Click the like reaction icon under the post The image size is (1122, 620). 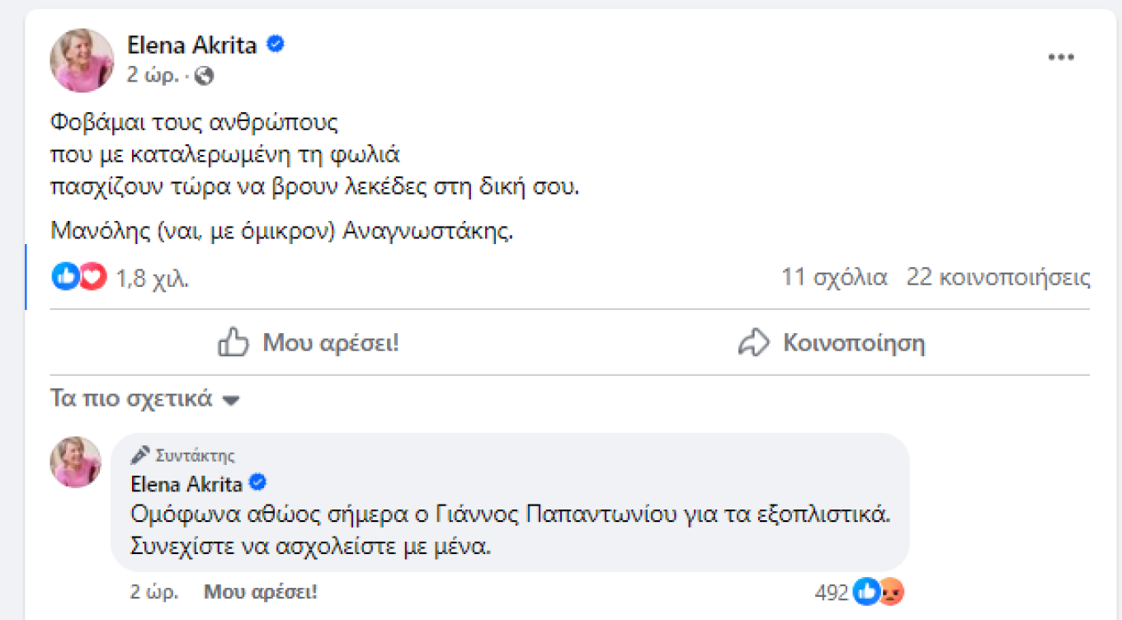point(65,277)
